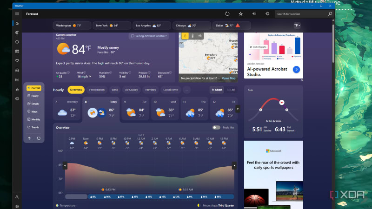Image resolution: width=372 pixels, height=209 pixels.
Task: Click the Dew point info icon
Action: coord(170,72)
